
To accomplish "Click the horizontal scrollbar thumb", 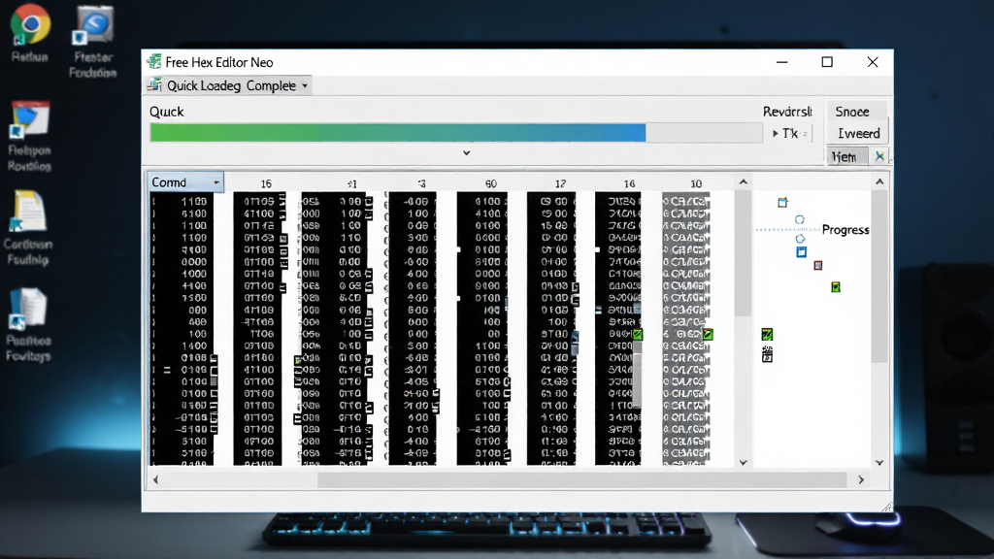I will point(582,479).
